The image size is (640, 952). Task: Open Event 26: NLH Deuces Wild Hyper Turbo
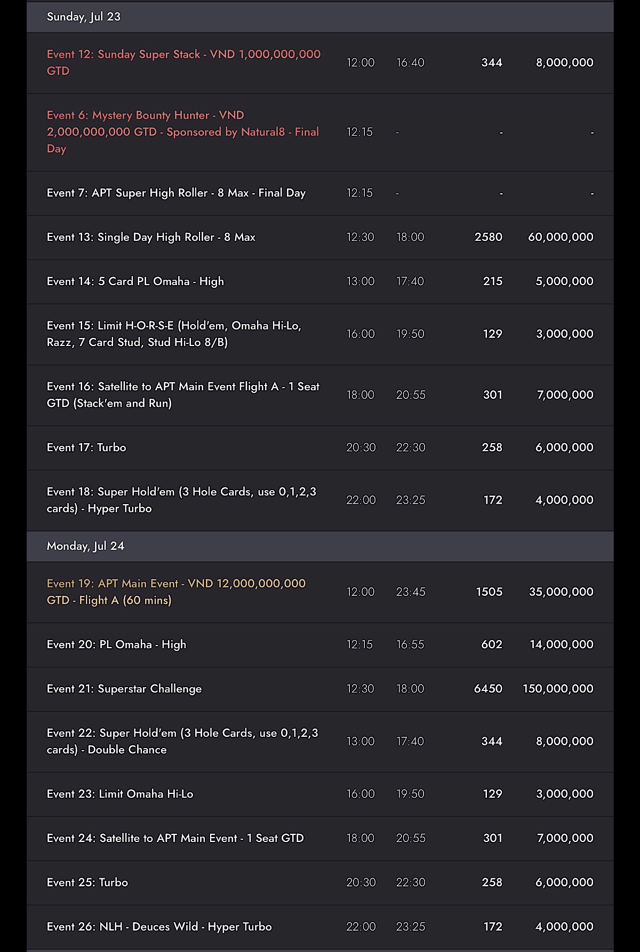(159, 927)
